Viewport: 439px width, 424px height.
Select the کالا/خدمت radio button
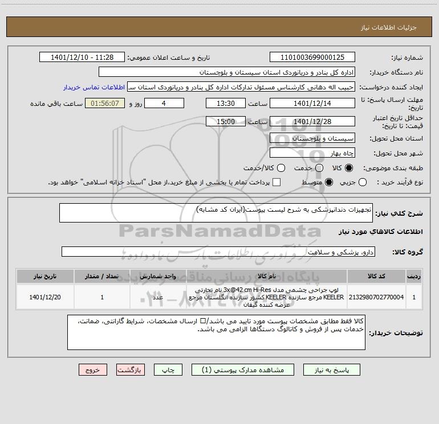(x=281, y=168)
